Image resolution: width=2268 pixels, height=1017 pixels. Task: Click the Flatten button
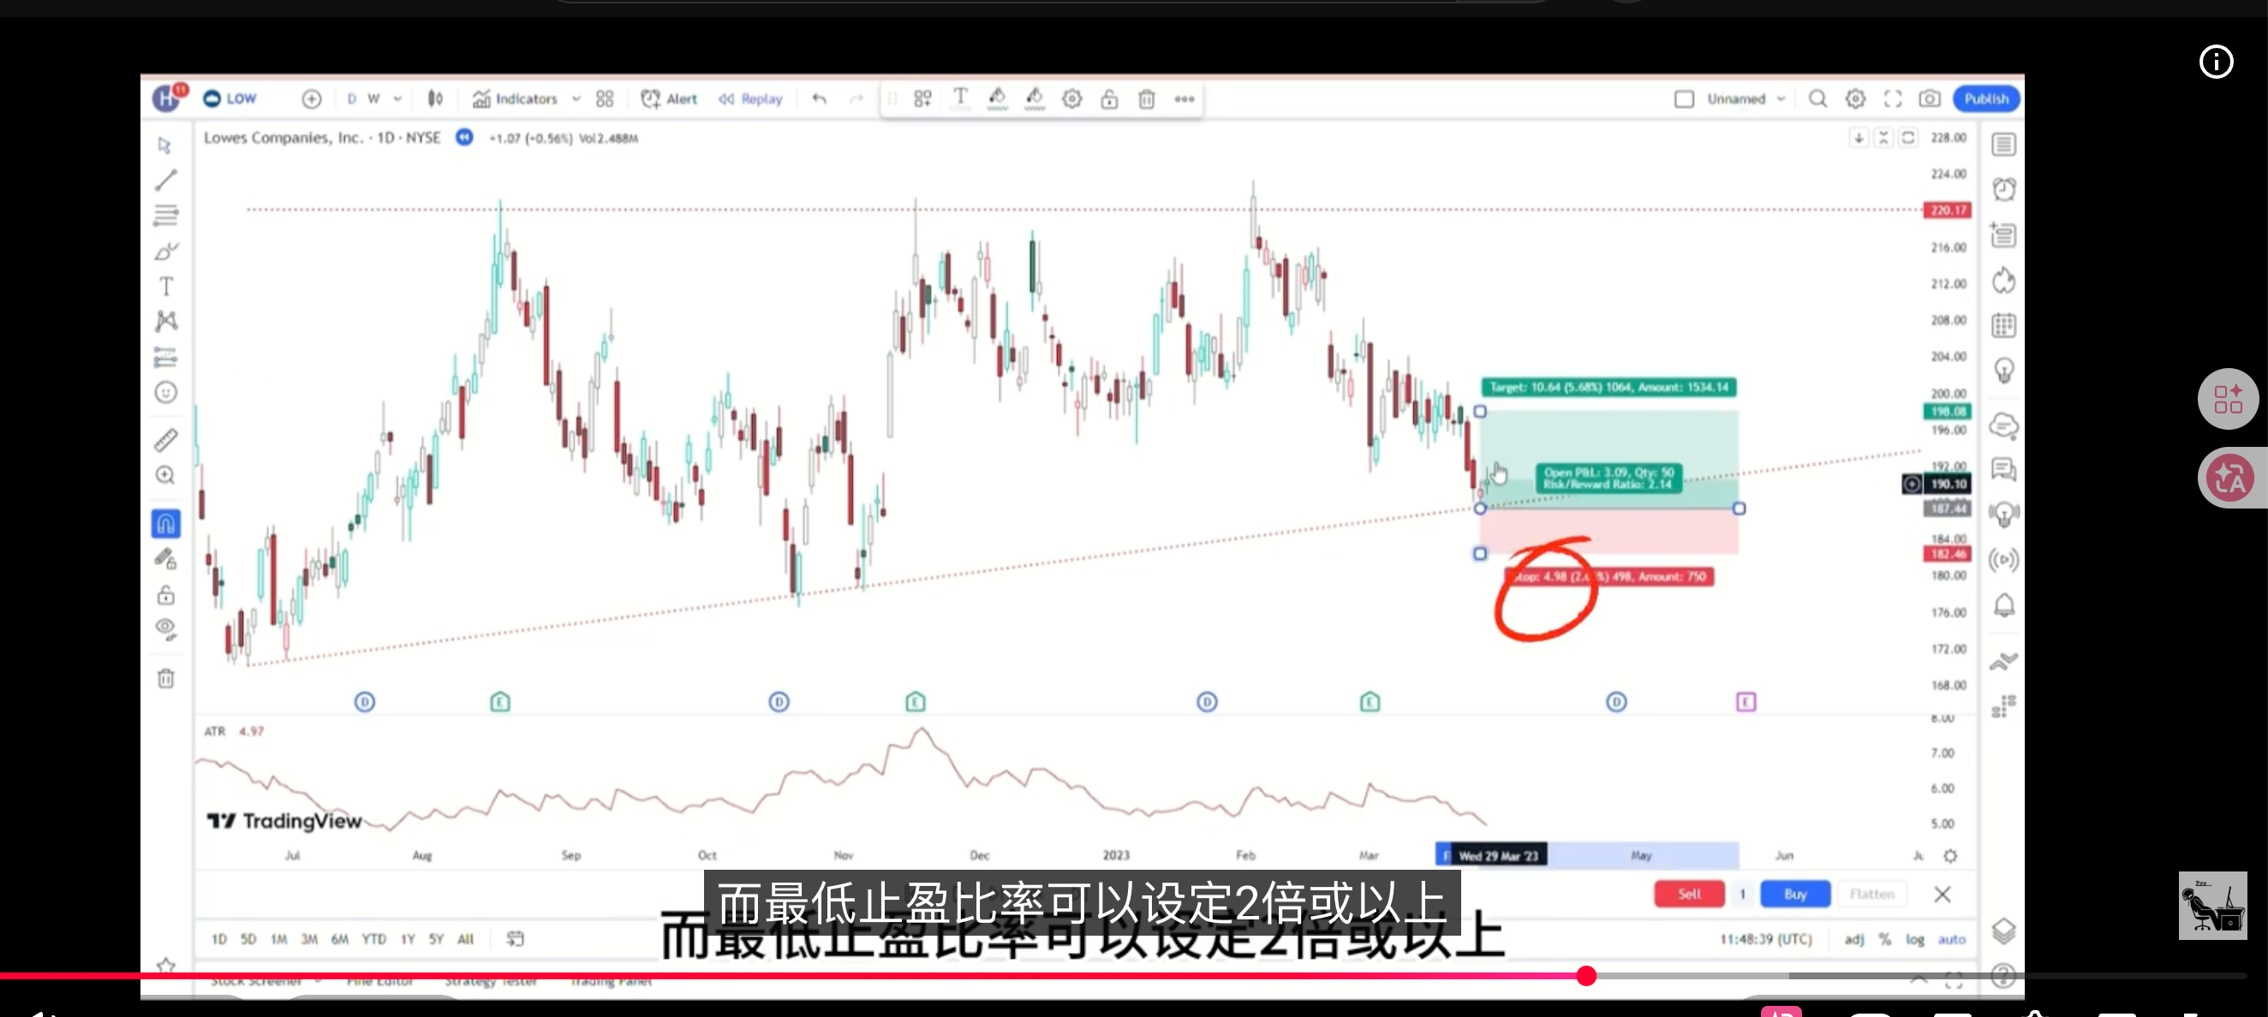pos(1871,894)
